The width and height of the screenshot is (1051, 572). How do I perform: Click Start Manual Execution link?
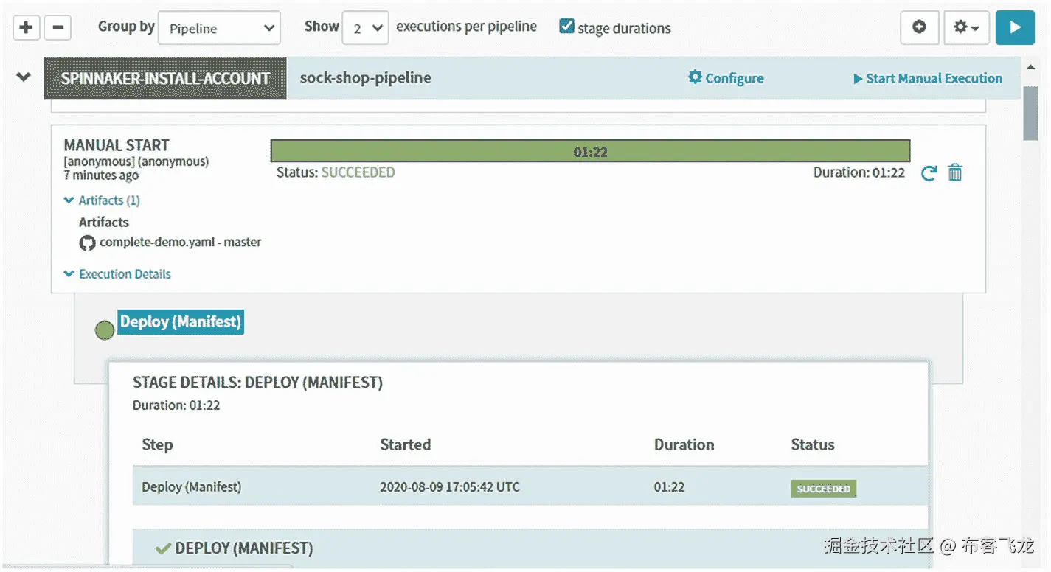[928, 78]
